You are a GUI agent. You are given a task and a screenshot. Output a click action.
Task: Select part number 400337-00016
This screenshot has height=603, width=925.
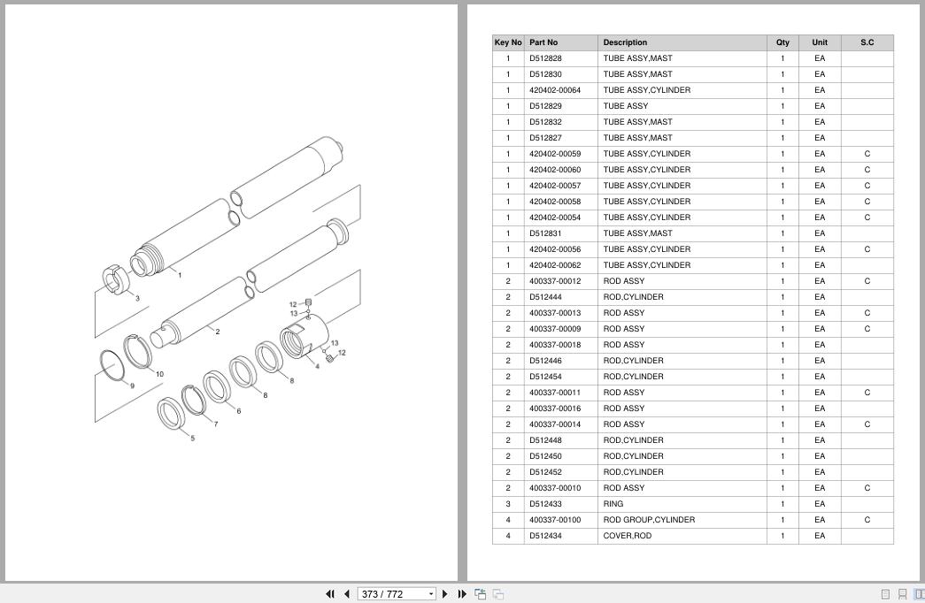point(554,408)
